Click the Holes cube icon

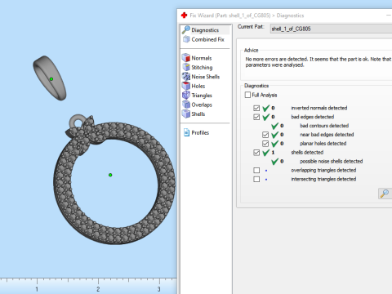pyautogui.click(x=186, y=86)
